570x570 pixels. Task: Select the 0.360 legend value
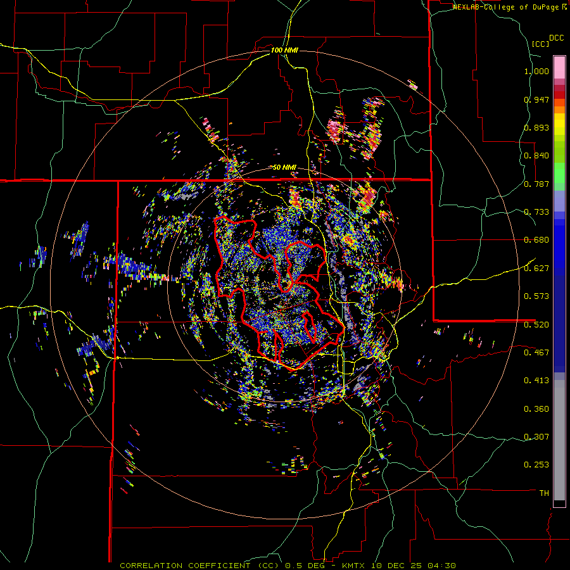(x=536, y=409)
